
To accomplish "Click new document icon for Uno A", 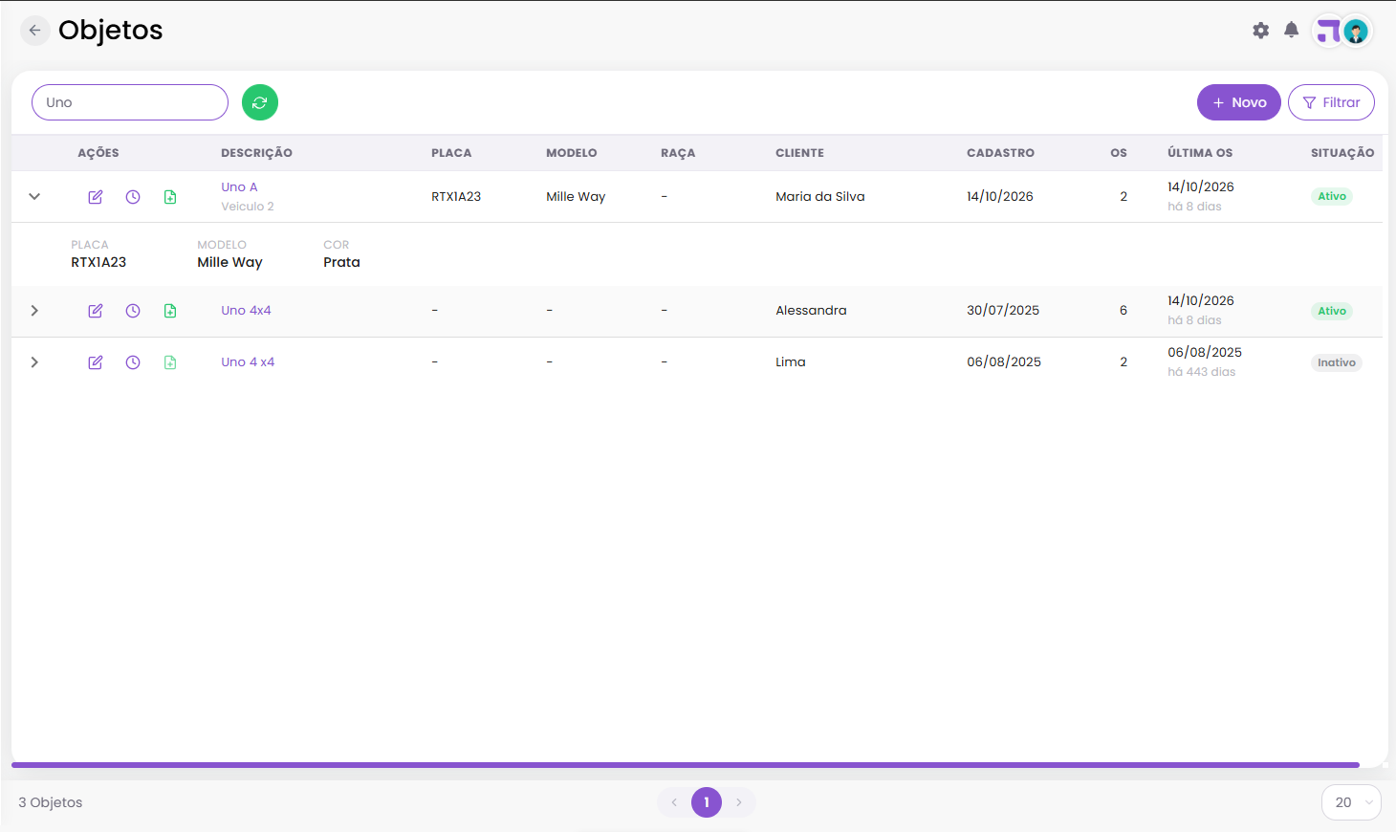I will pos(170,197).
